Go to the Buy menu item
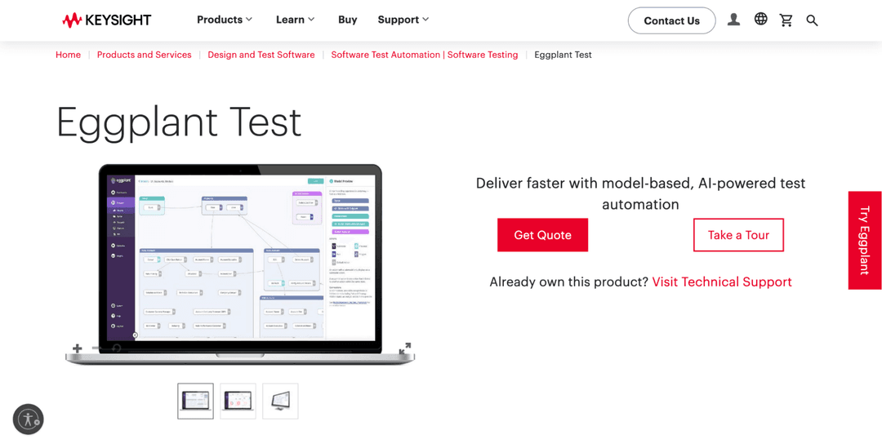 [348, 20]
